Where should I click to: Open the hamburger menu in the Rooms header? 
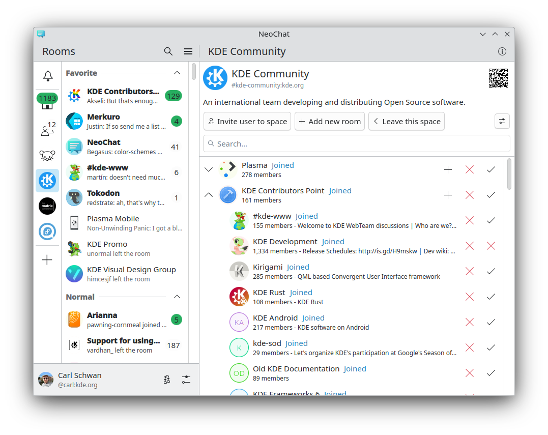click(x=188, y=51)
